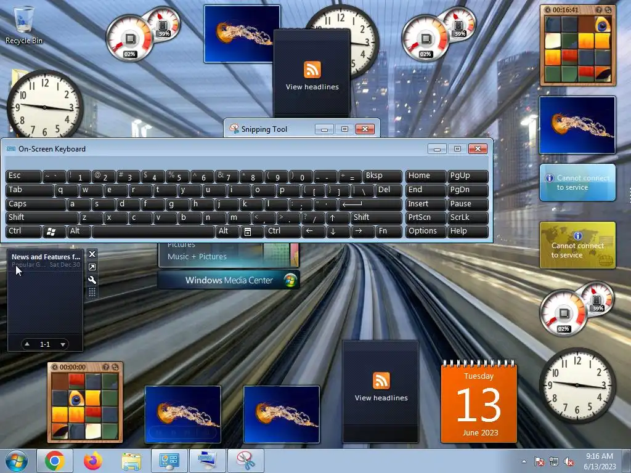Go to next headline page arrow
The height and width of the screenshot is (473, 631).
point(63,344)
